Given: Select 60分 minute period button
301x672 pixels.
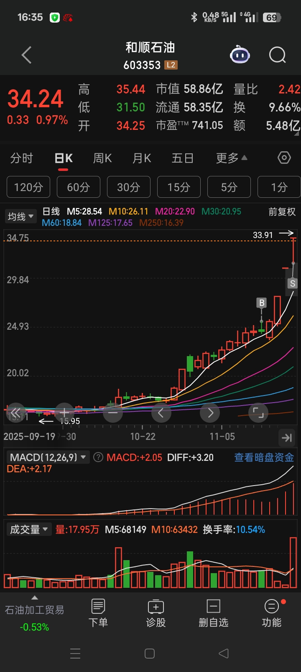Looking at the screenshot, I should click(79, 187).
